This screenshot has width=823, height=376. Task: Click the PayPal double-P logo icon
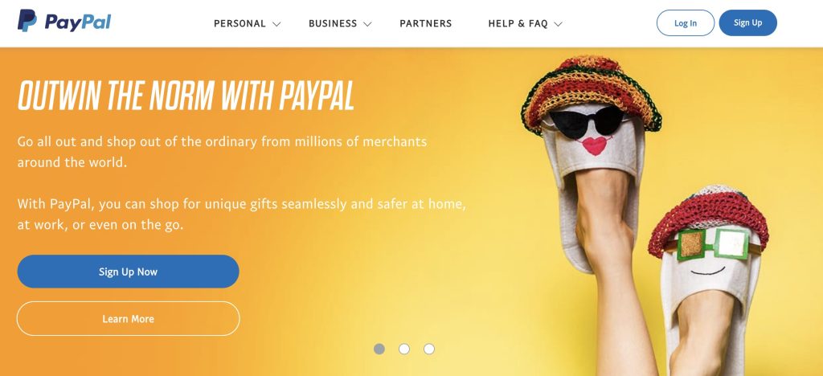[x=27, y=21]
